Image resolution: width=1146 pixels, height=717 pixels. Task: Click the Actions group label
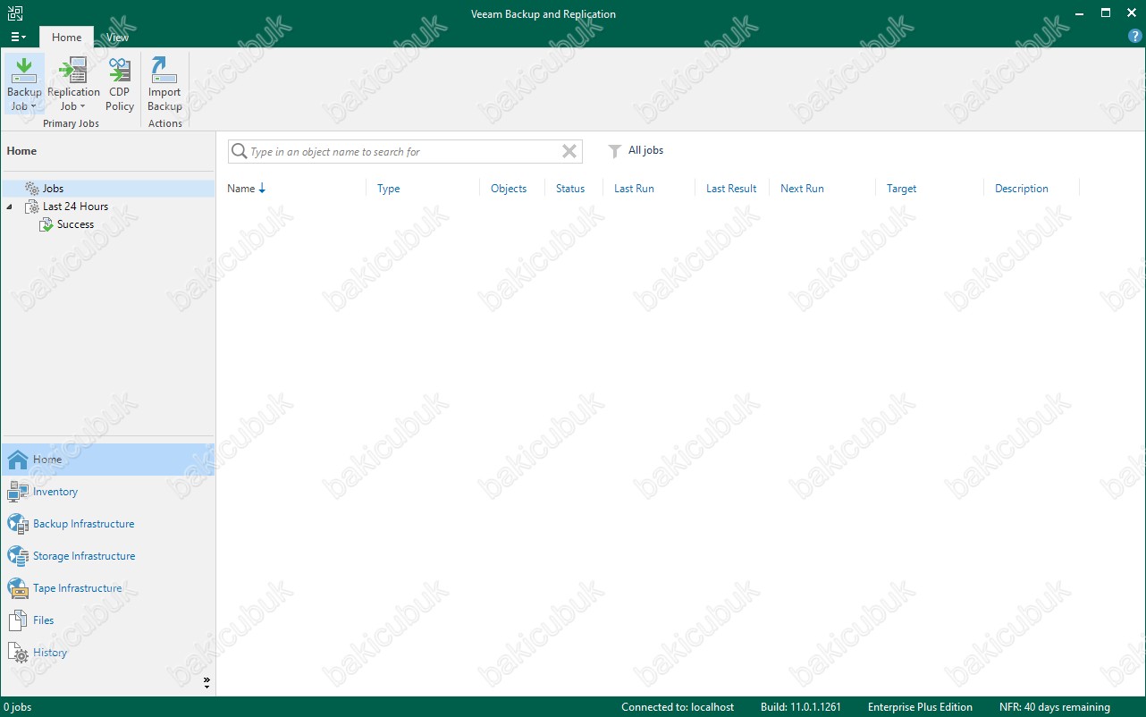coord(165,123)
